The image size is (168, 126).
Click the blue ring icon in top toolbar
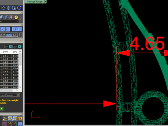pyautogui.click(x=19, y=8)
